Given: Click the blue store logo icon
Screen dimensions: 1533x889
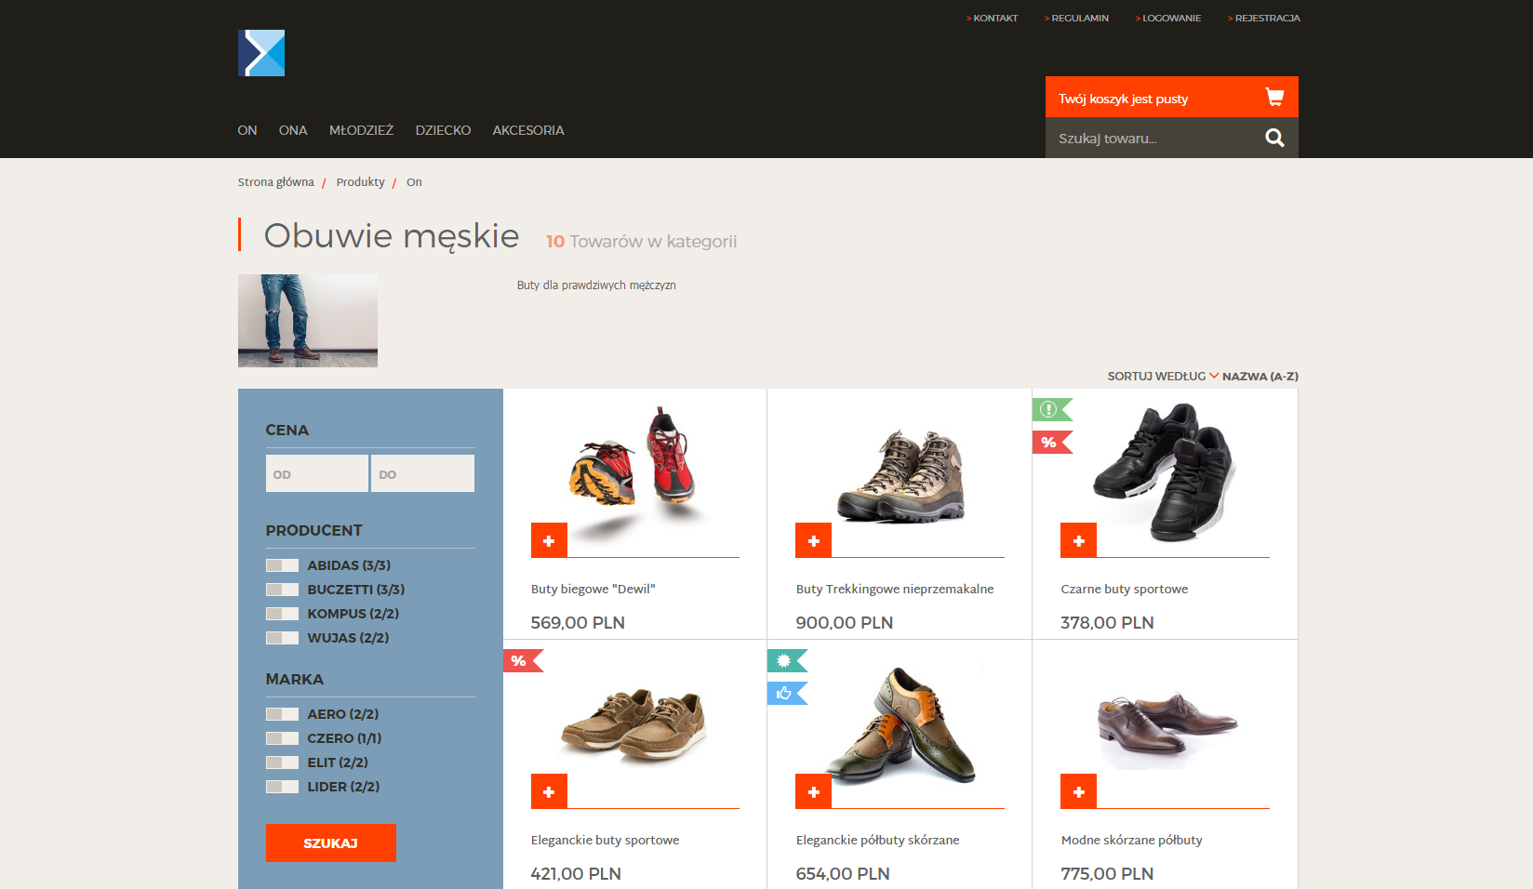Looking at the screenshot, I should pyautogui.click(x=261, y=53).
